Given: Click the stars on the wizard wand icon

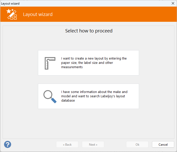Looking at the screenshot, I should 10,11.
